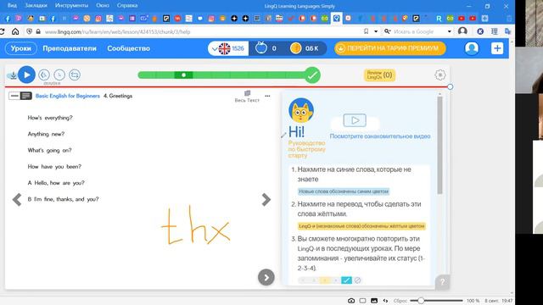Open the Закладки browser menu
Screen dimensions: 543x305
(36, 6)
